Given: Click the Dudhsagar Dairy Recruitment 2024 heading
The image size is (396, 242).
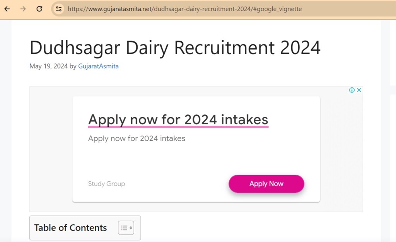Looking at the screenshot, I should coord(175,48).
